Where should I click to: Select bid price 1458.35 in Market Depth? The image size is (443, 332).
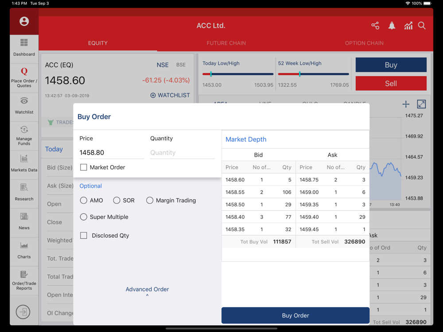pyautogui.click(x=235, y=229)
